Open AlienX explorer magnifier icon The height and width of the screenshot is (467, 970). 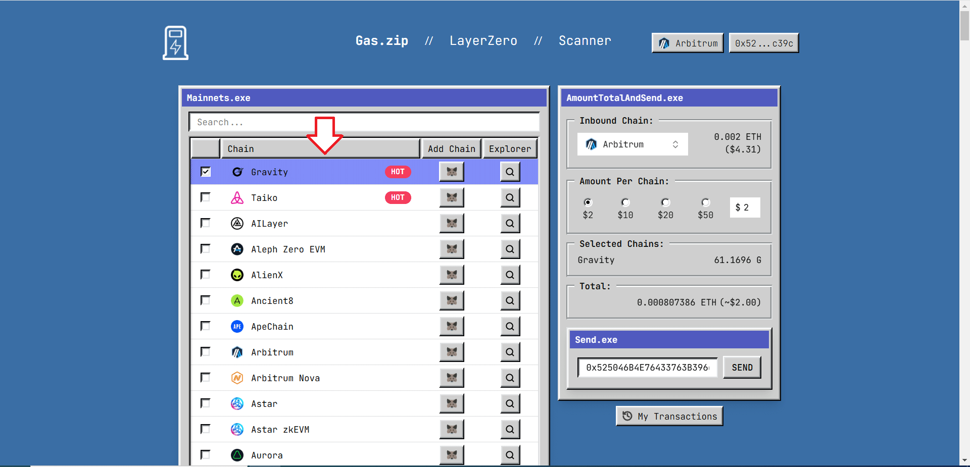coord(510,275)
